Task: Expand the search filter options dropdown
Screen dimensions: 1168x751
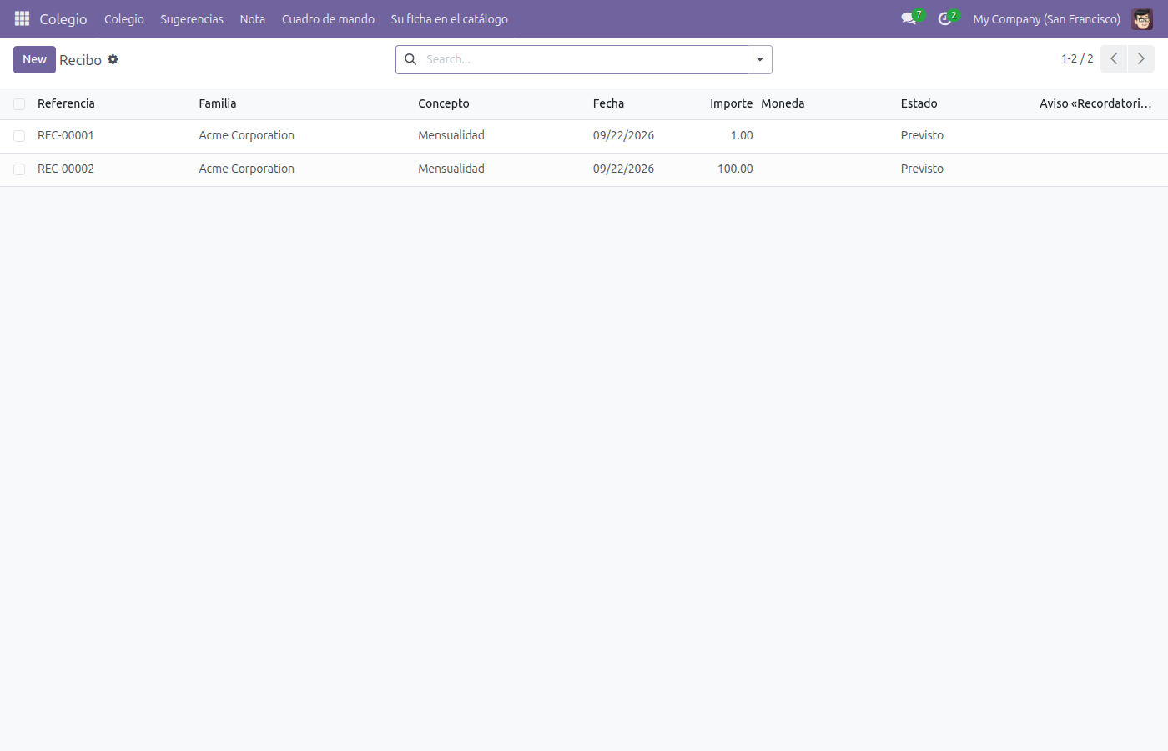Action: click(760, 59)
